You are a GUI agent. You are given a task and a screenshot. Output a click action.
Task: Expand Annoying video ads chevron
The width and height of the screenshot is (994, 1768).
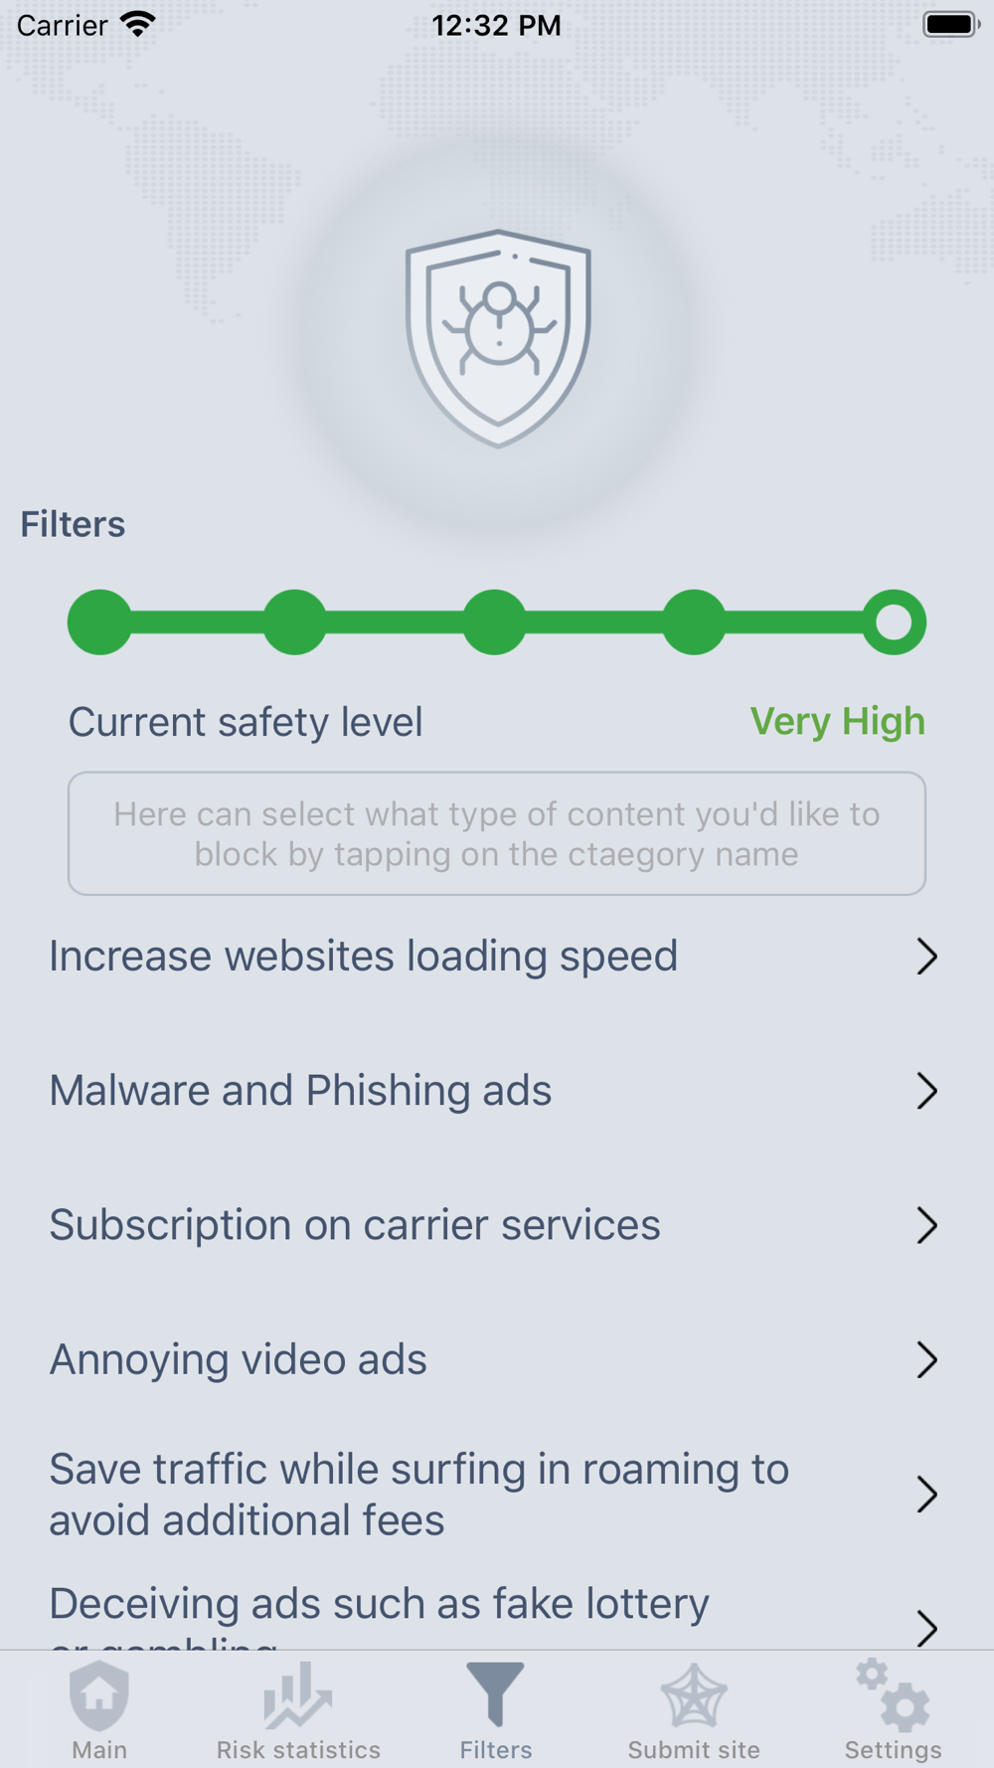(x=926, y=1359)
